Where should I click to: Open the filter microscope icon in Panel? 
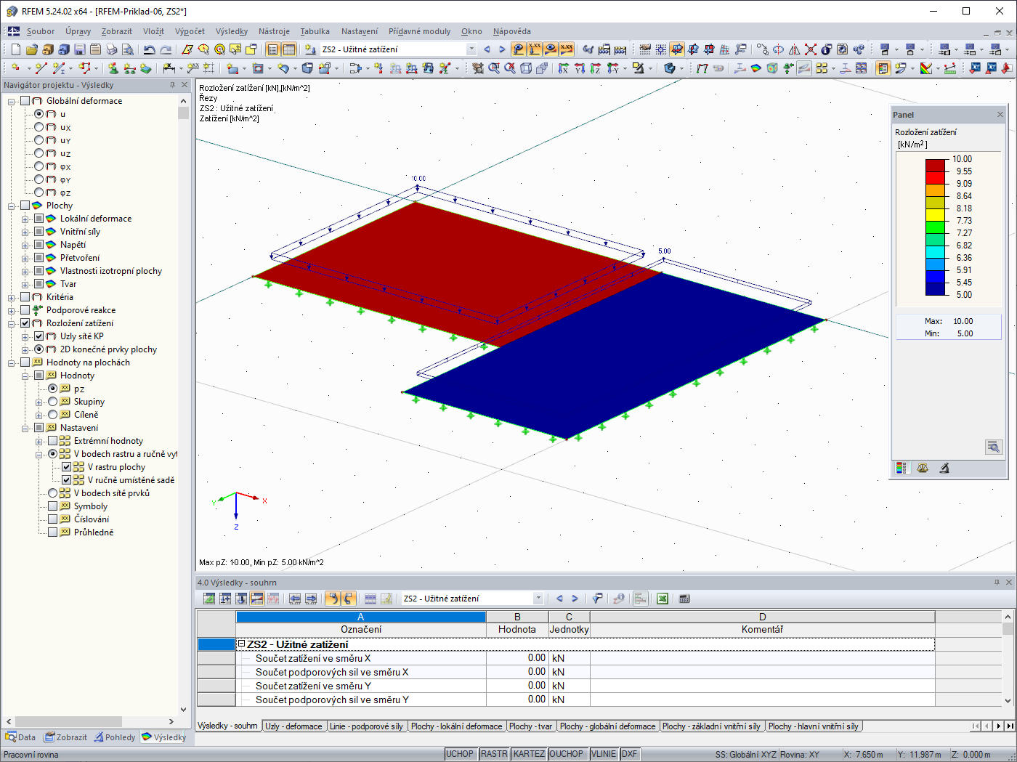pyautogui.click(x=944, y=469)
